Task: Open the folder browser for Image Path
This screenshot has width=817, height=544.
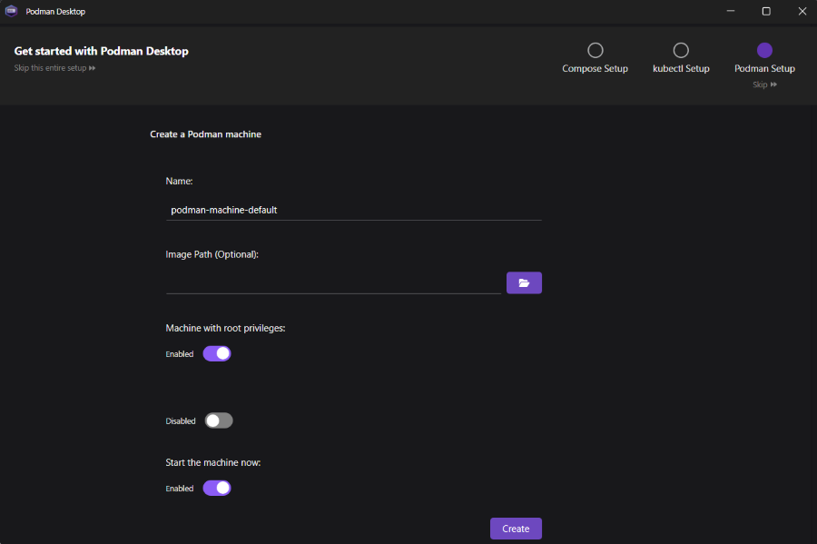Action: 524,282
